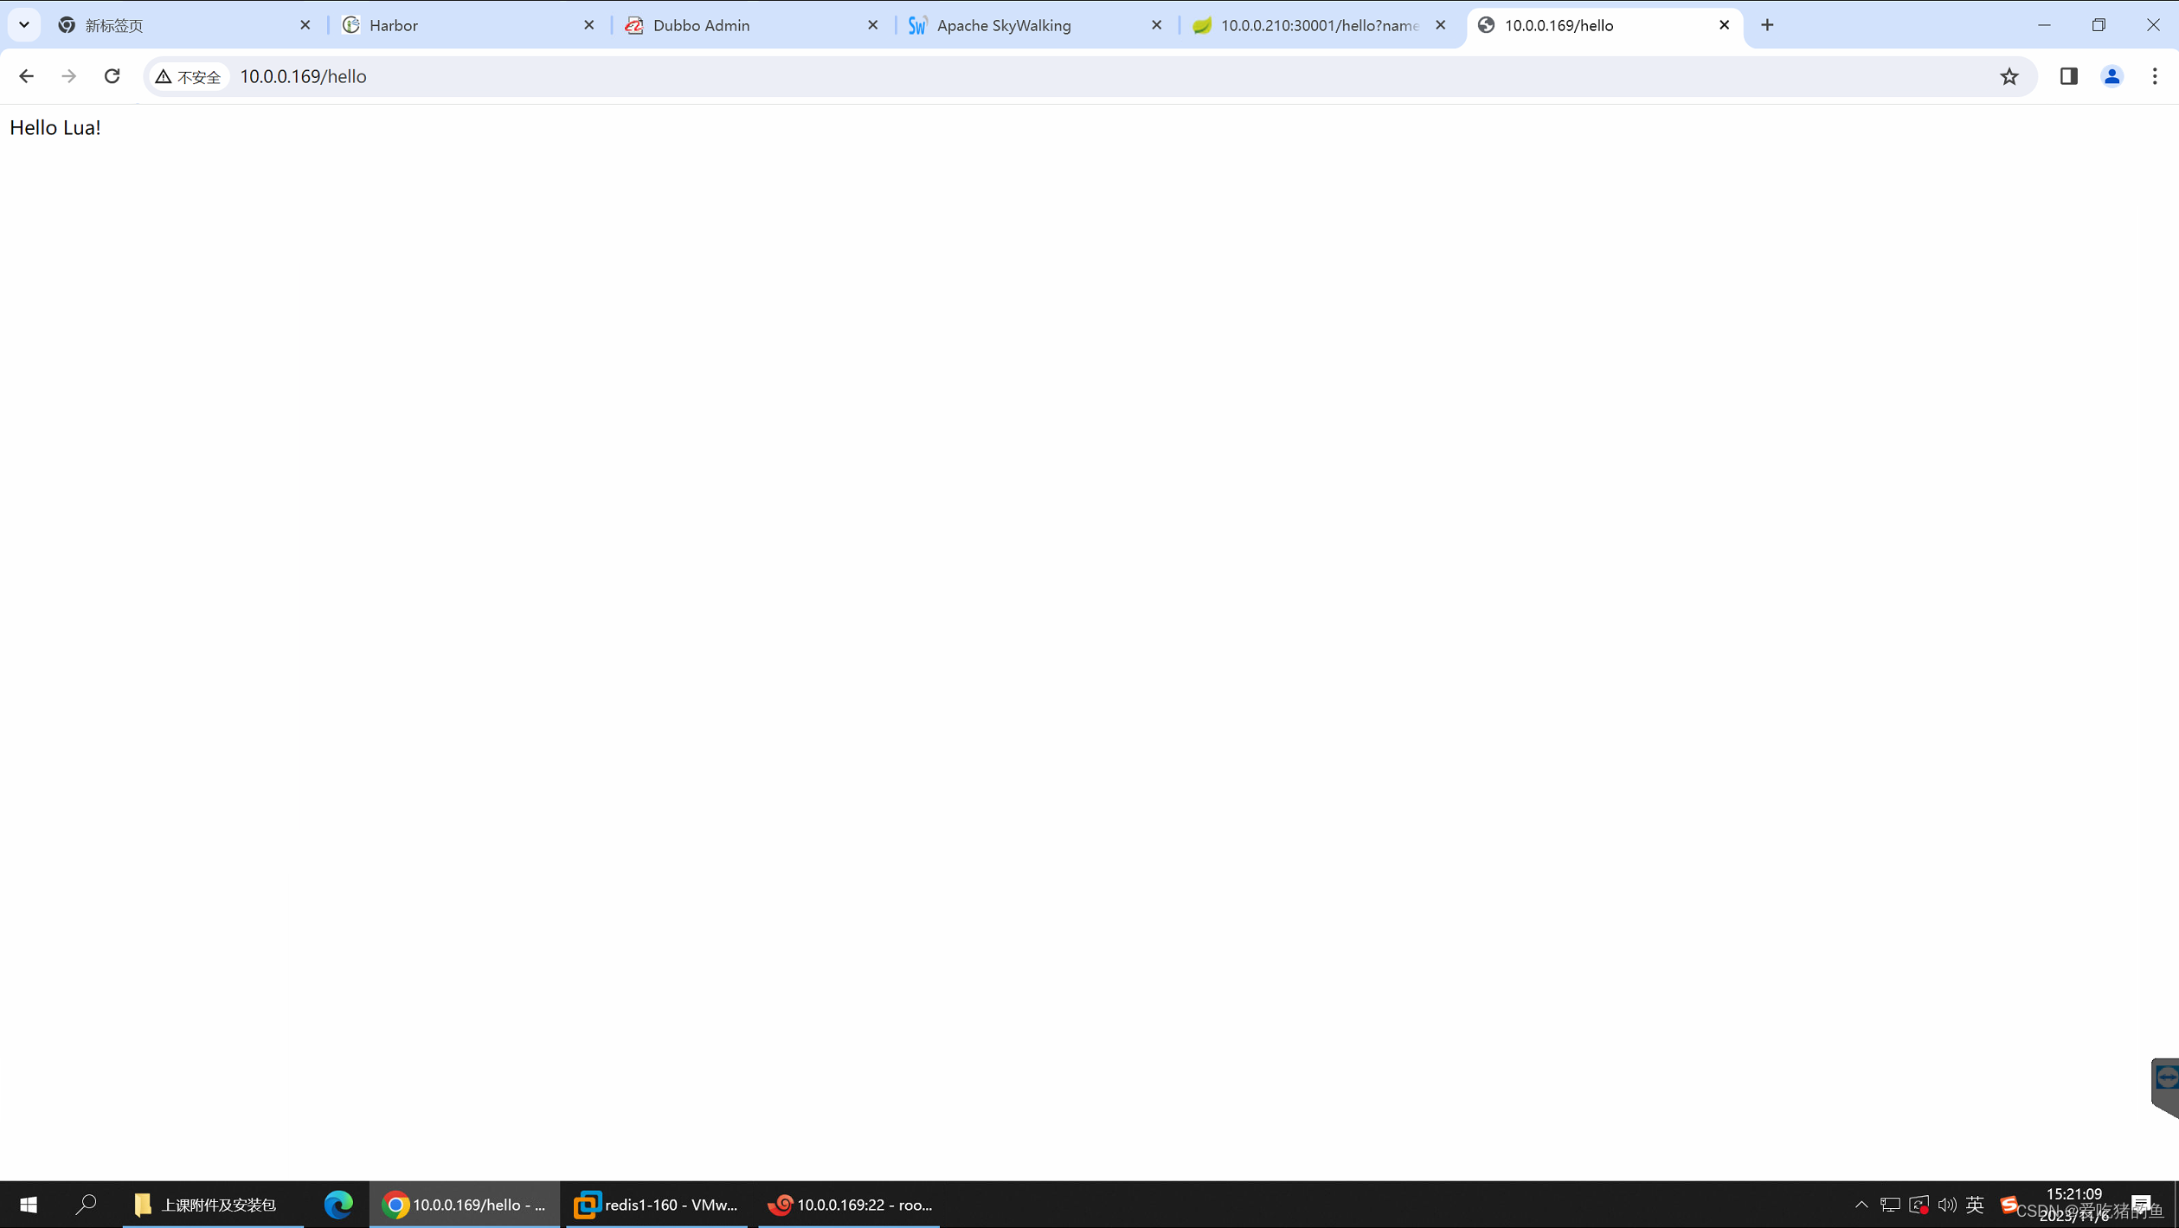Focus the address bar URL
This screenshot has height=1228, width=2179.
[303, 77]
